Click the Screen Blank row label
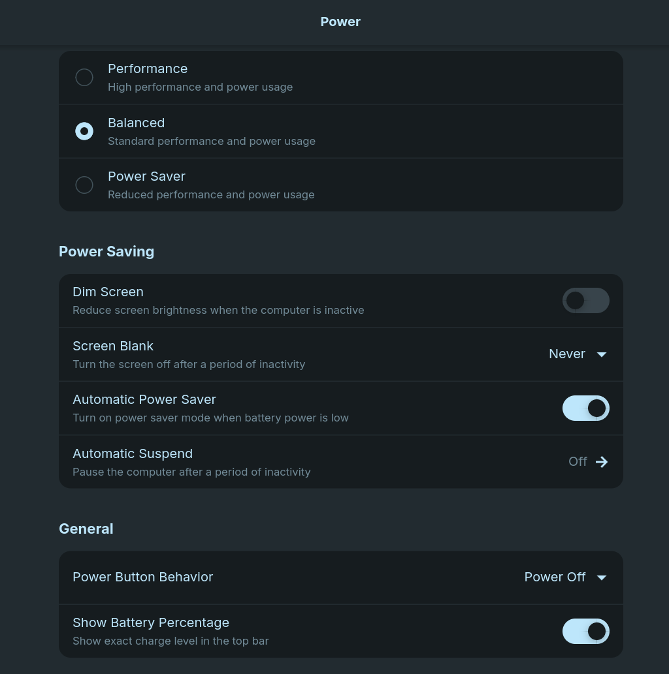 [113, 346]
